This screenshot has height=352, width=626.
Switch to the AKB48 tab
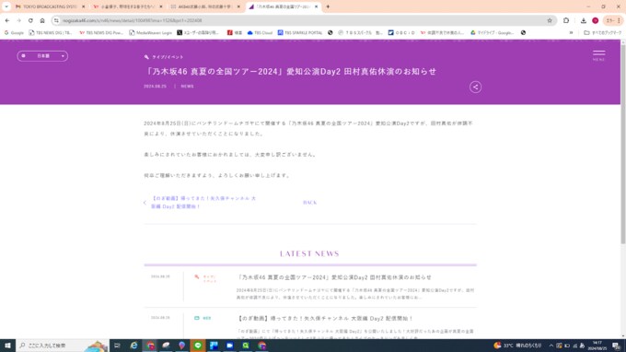205,6
